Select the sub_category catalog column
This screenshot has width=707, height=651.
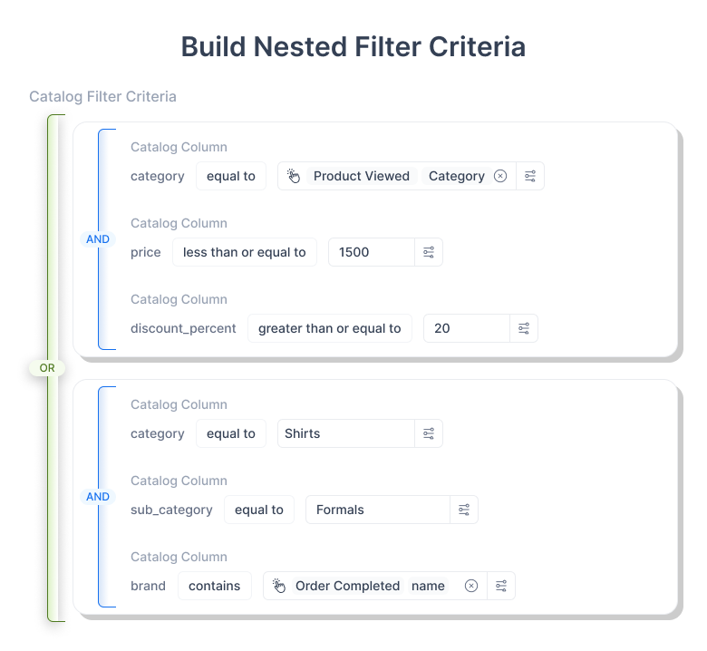click(x=171, y=510)
